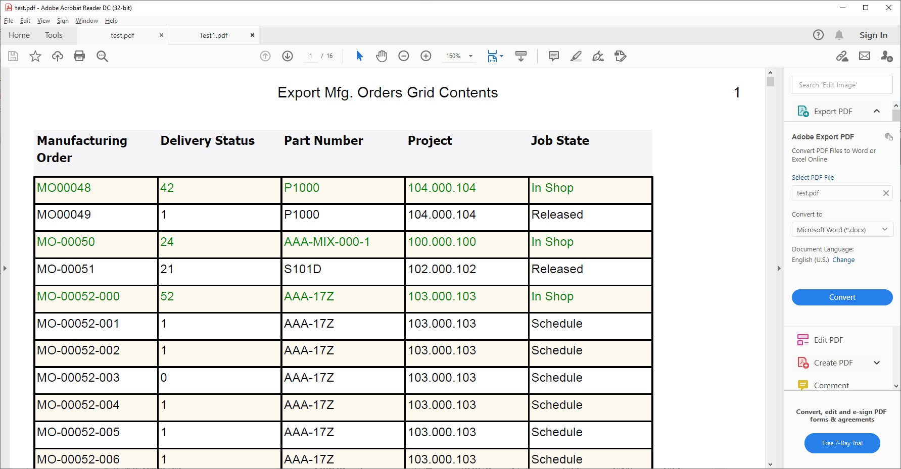
Task: Zoom in with the plus icon
Action: [426, 56]
